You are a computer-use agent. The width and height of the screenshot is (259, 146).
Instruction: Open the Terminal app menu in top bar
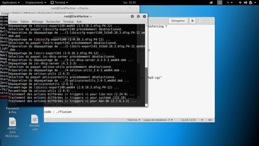pos(59,2)
